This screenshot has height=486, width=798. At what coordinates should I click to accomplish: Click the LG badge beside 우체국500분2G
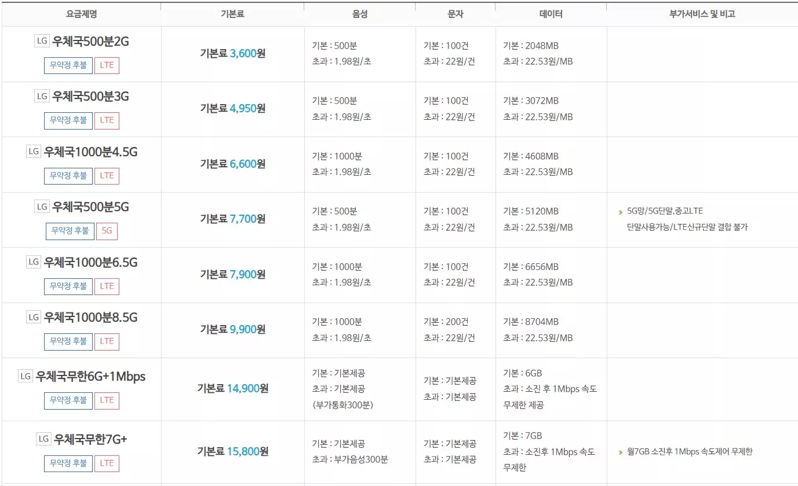[x=42, y=41]
